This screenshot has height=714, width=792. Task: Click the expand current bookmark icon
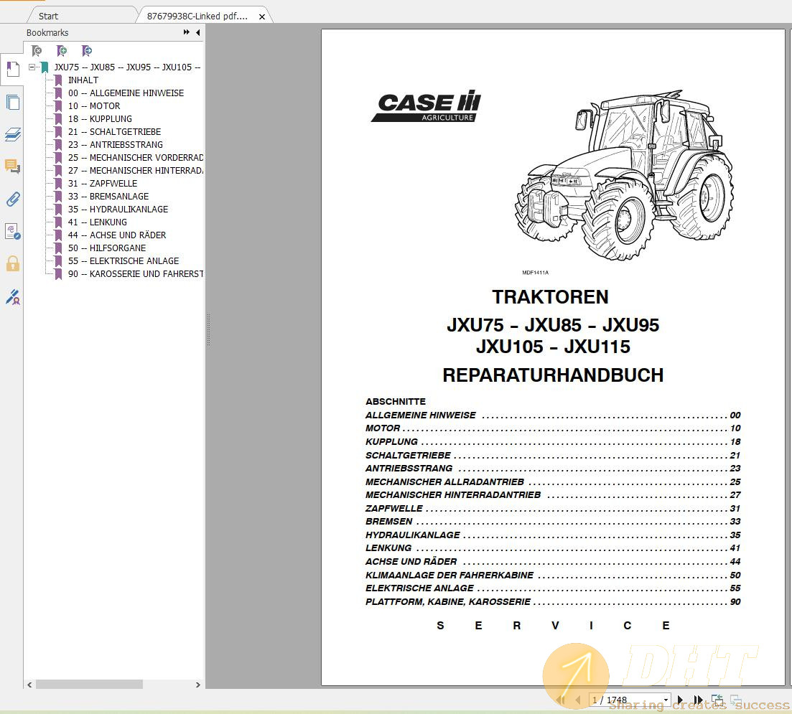click(87, 50)
